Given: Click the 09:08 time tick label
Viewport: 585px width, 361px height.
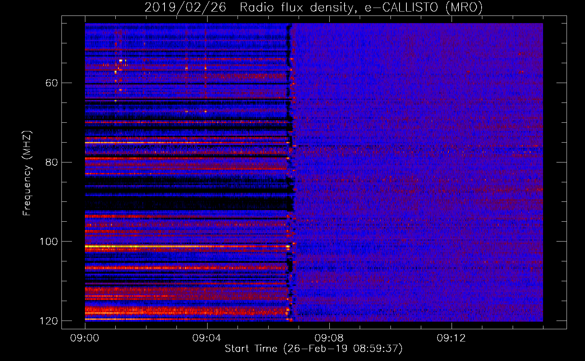Looking at the screenshot, I should (x=329, y=338).
